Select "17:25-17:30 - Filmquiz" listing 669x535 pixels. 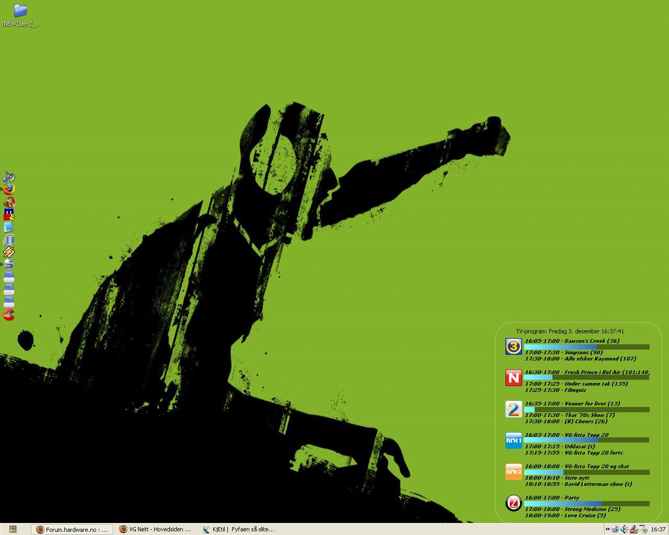tap(556, 390)
